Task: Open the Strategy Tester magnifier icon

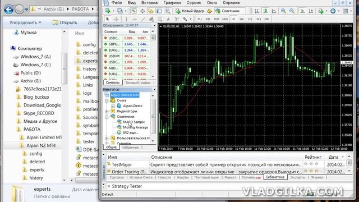Action: click(168, 11)
